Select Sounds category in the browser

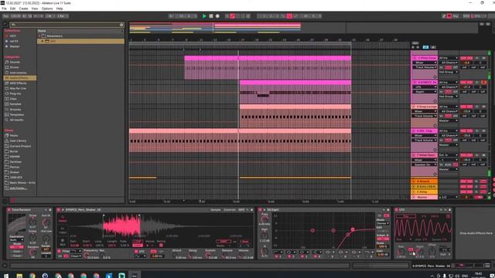15,62
